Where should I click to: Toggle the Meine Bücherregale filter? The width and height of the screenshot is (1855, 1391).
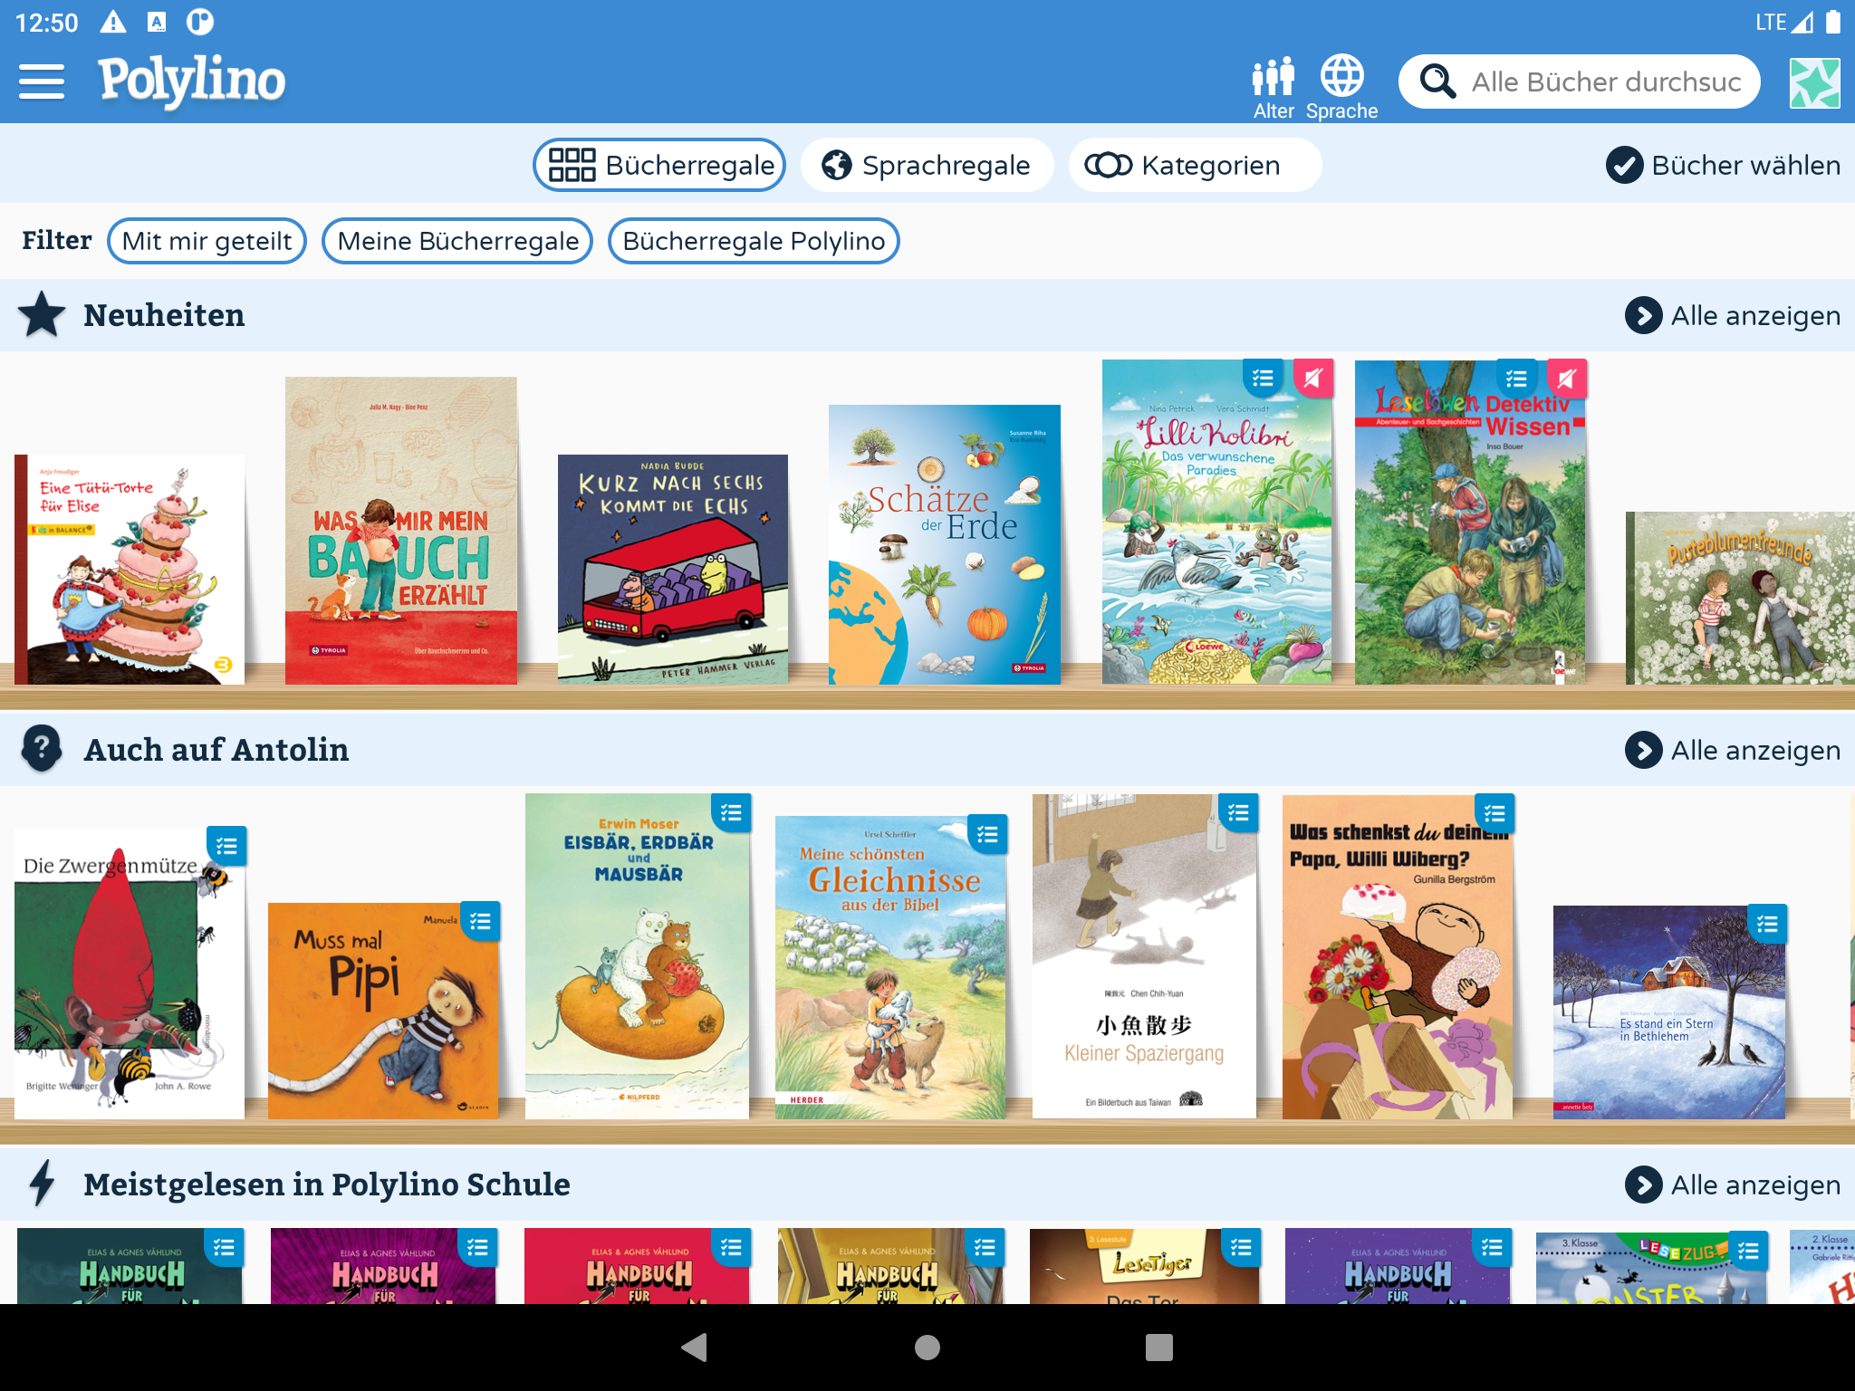pyautogui.click(x=457, y=241)
